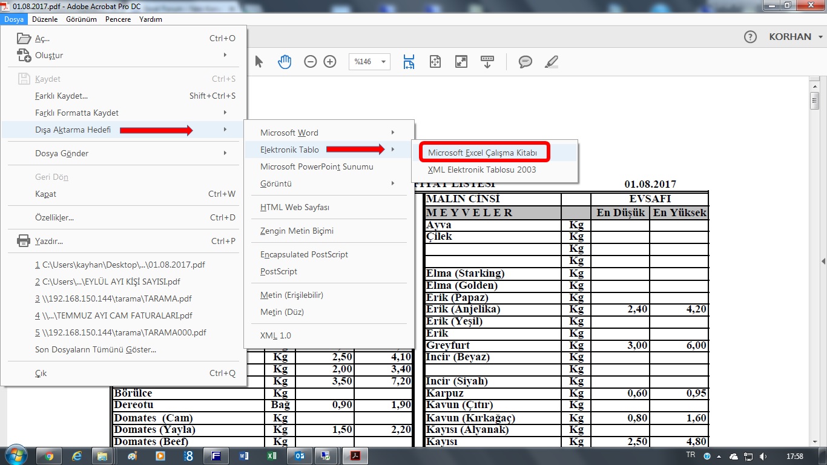
Task: Click the Fit Width scrolling icon
Action: pos(409,62)
